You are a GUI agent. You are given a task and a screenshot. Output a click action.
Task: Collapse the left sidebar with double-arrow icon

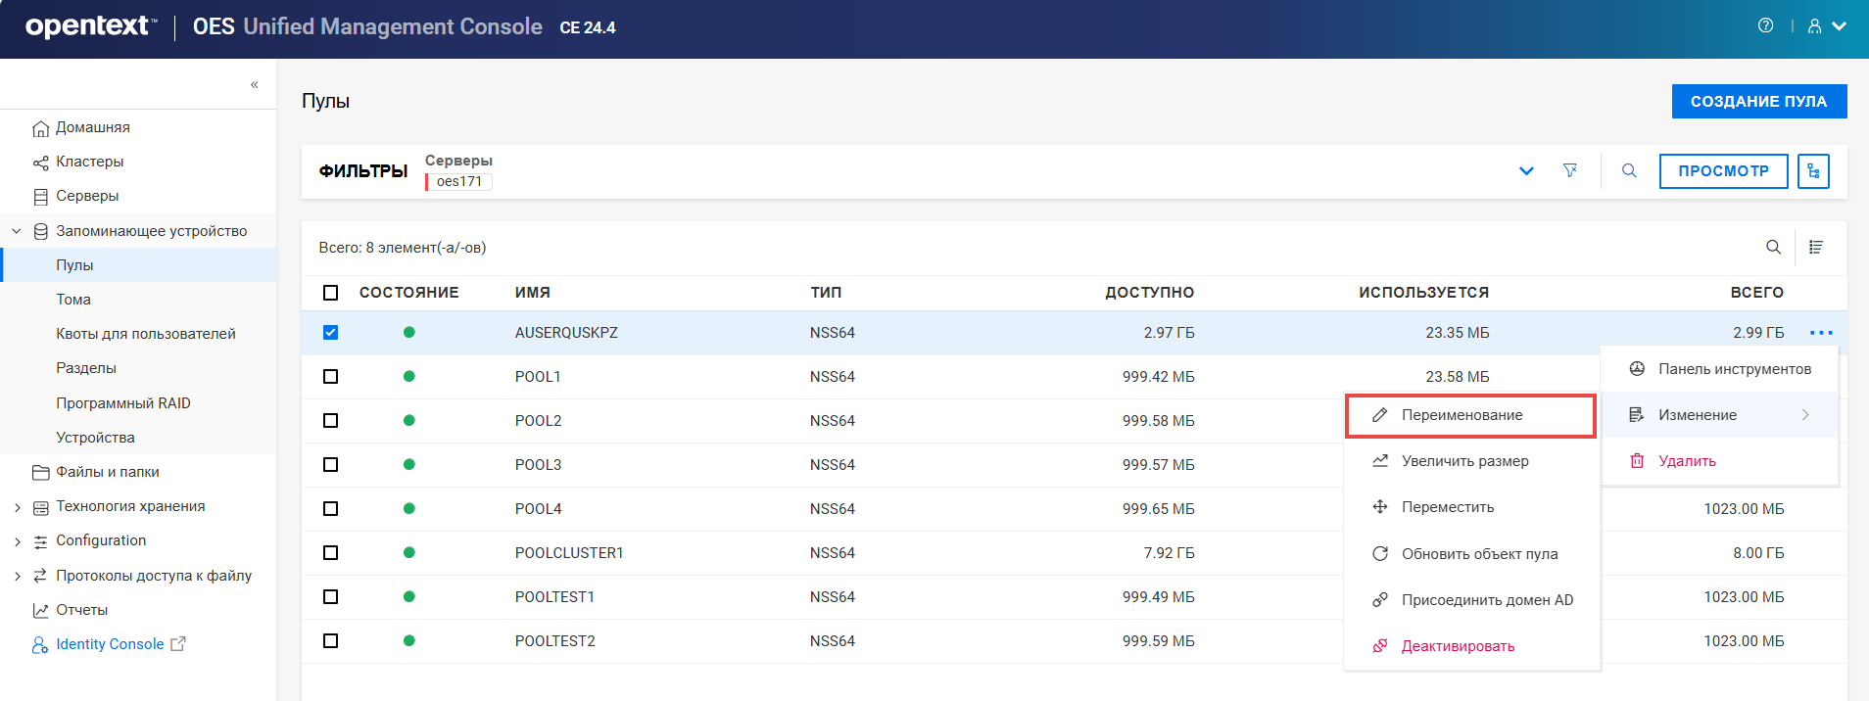coord(254,85)
